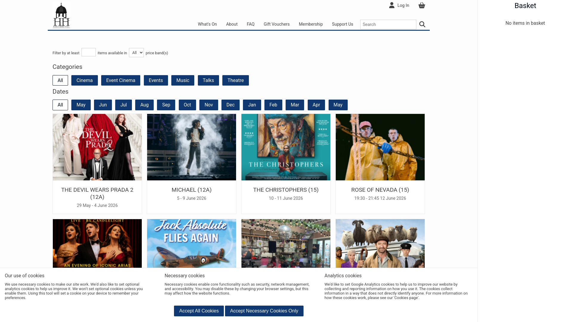Filter dates by Aug
573x322 pixels.
click(144, 105)
